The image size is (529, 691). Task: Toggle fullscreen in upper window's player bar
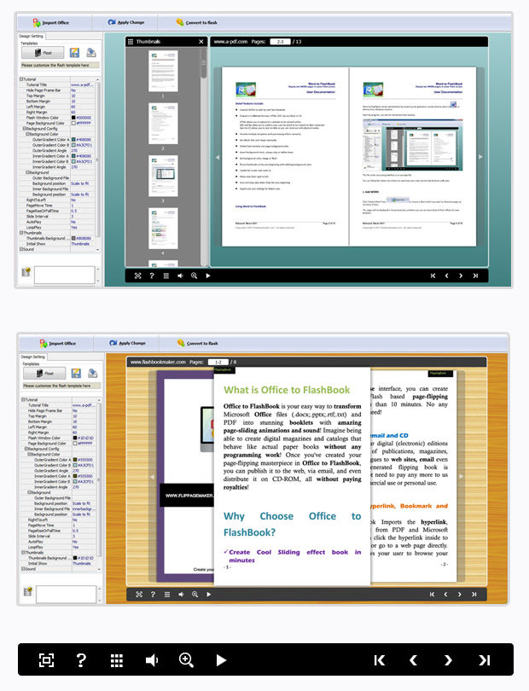pos(138,276)
